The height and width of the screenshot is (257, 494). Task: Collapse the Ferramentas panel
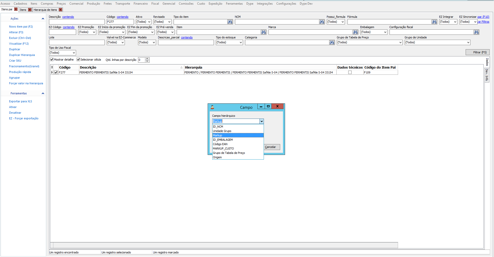coord(43,93)
